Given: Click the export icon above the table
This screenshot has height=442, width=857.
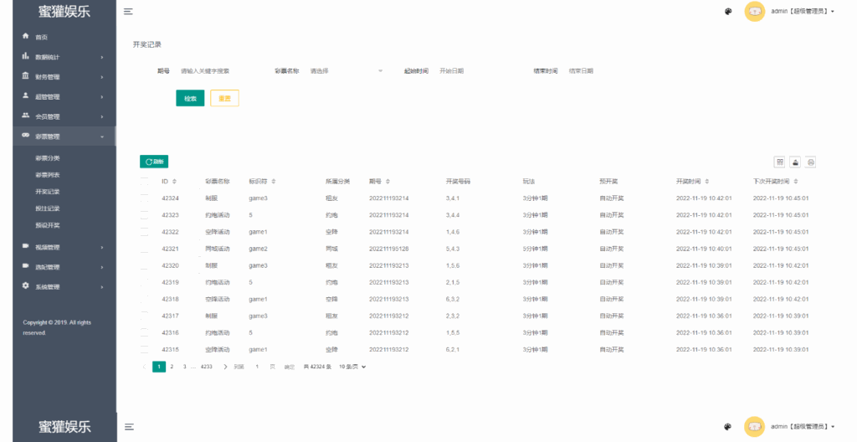Looking at the screenshot, I should pos(795,162).
